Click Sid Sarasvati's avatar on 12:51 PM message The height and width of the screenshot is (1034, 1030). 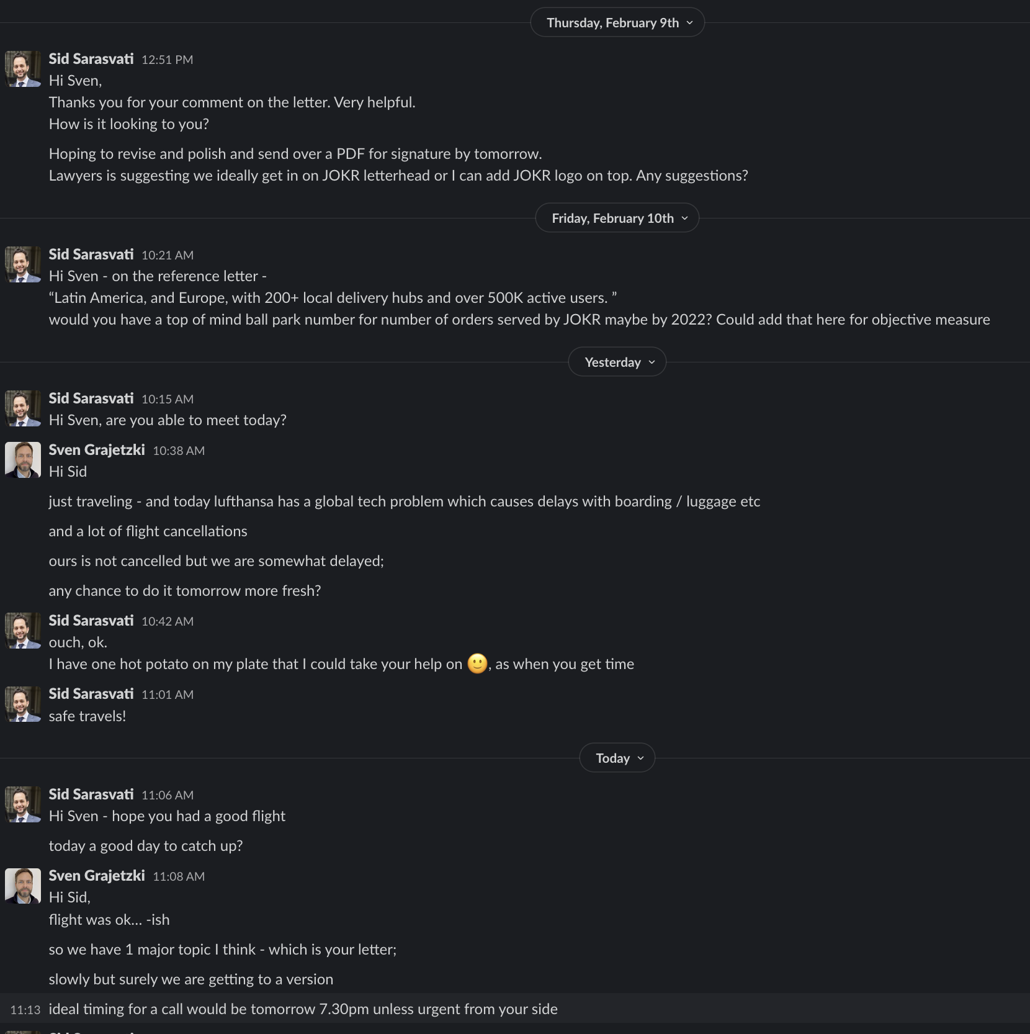coord(23,69)
